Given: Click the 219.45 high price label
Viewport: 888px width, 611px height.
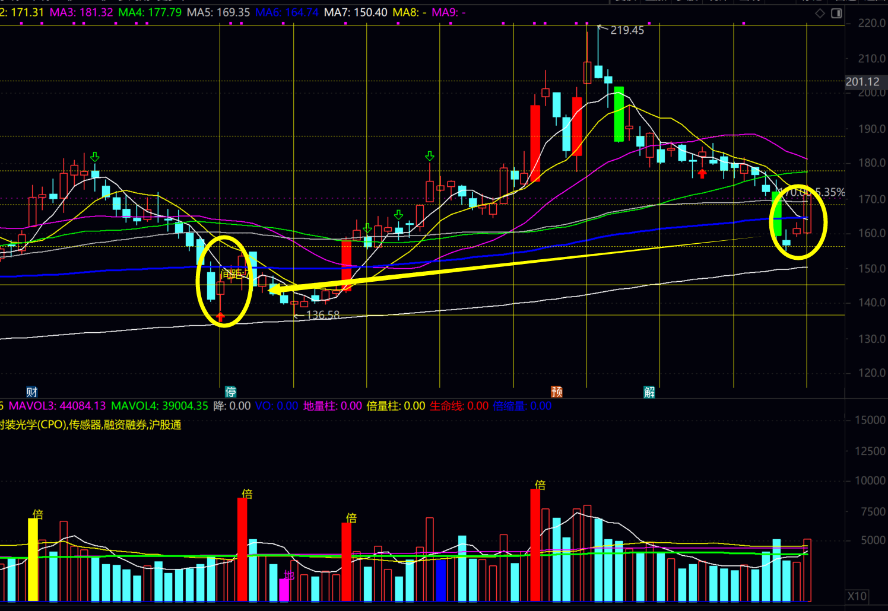Looking at the screenshot, I should 626,30.
